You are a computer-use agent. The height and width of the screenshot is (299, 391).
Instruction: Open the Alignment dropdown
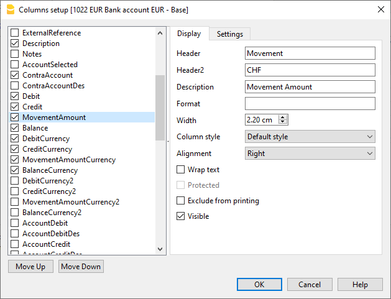tap(310, 153)
